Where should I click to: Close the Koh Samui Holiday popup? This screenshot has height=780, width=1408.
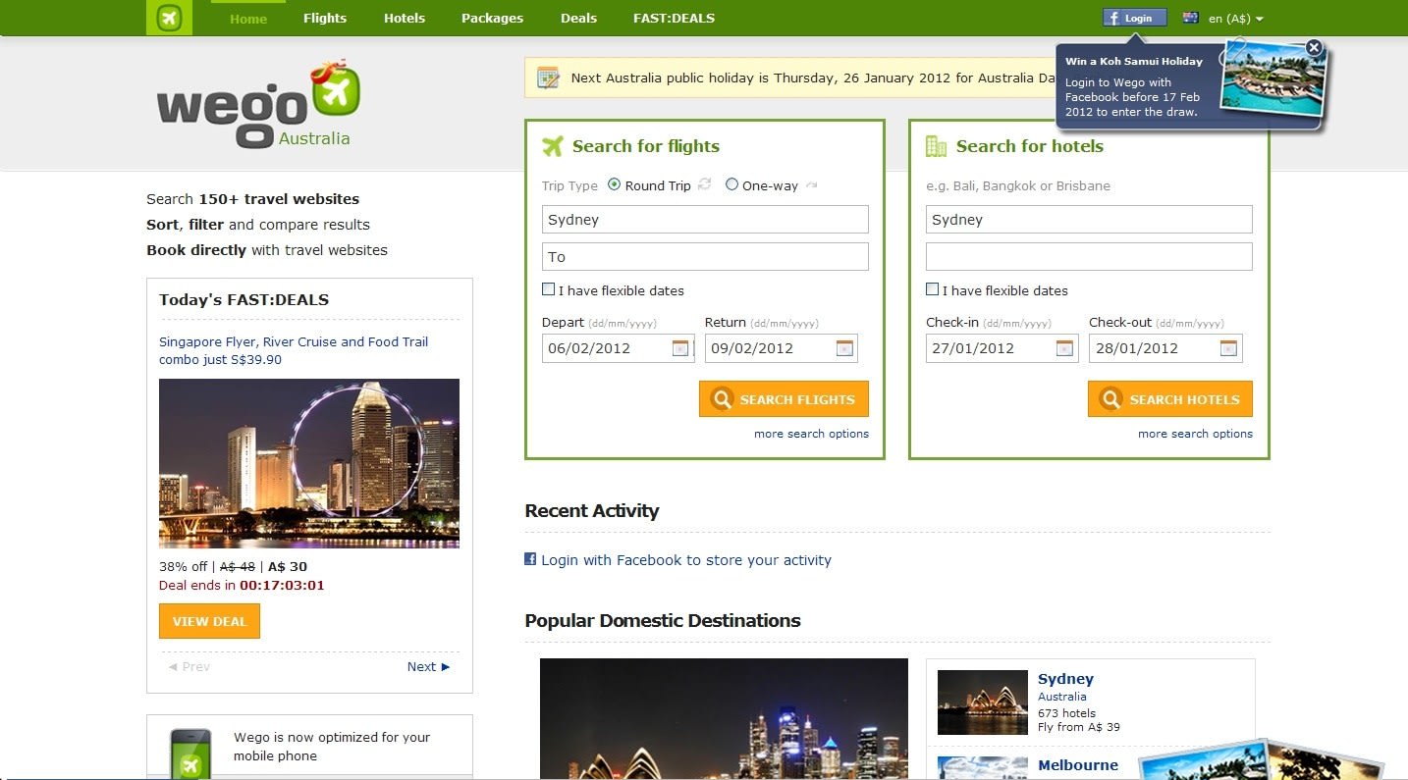click(1314, 47)
